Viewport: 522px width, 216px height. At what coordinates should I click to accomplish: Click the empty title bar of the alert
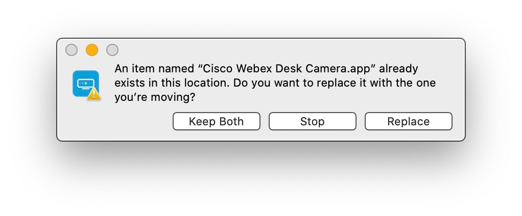coord(286,49)
